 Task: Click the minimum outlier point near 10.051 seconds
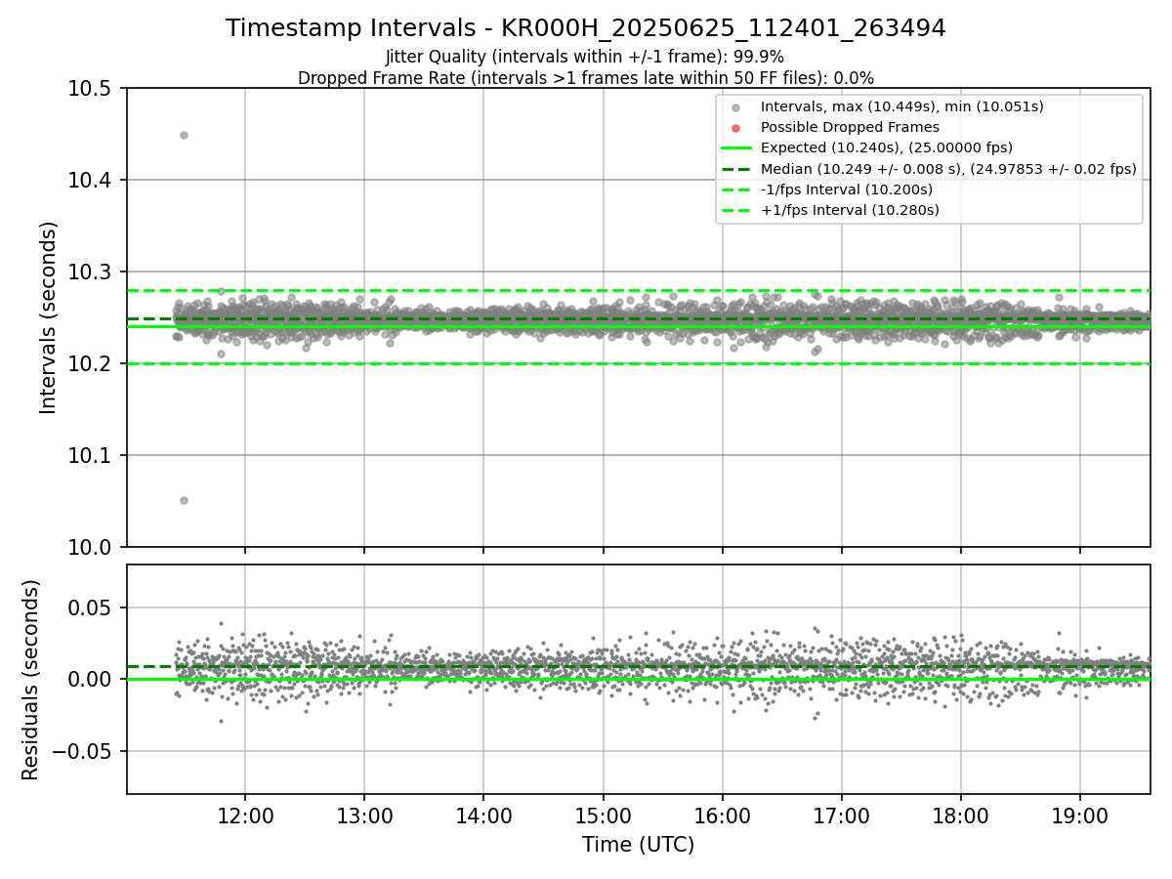[x=184, y=500]
